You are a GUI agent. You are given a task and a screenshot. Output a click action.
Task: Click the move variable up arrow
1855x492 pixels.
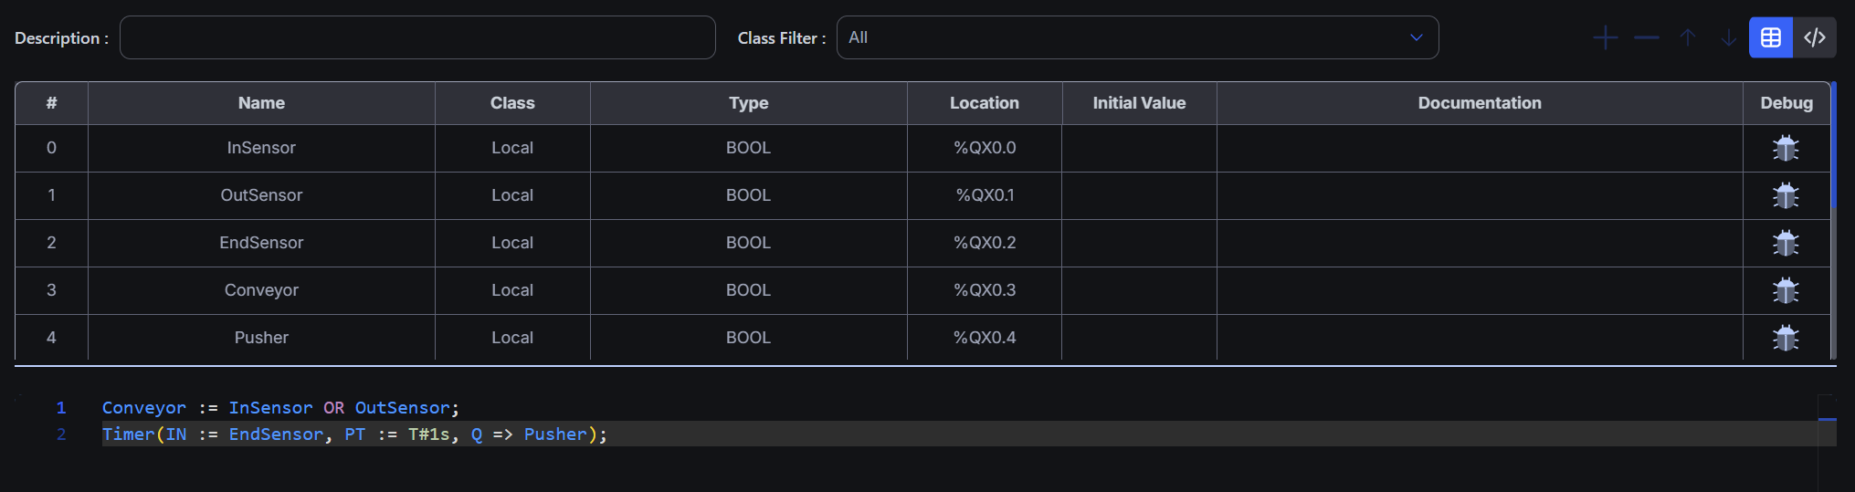click(x=1687, y=37)
